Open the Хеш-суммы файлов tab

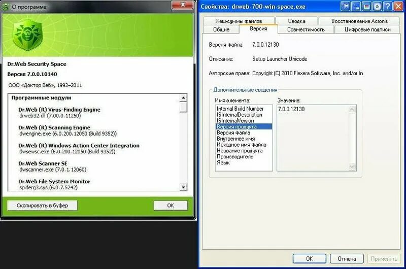click(239, 21)
